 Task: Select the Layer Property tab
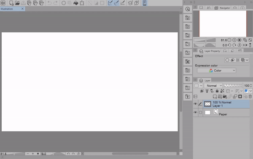(x=210, y=51)
